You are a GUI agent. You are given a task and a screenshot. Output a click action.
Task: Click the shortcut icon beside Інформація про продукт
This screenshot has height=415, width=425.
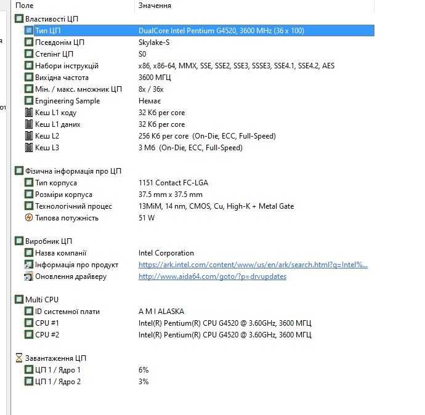point(29,265)
